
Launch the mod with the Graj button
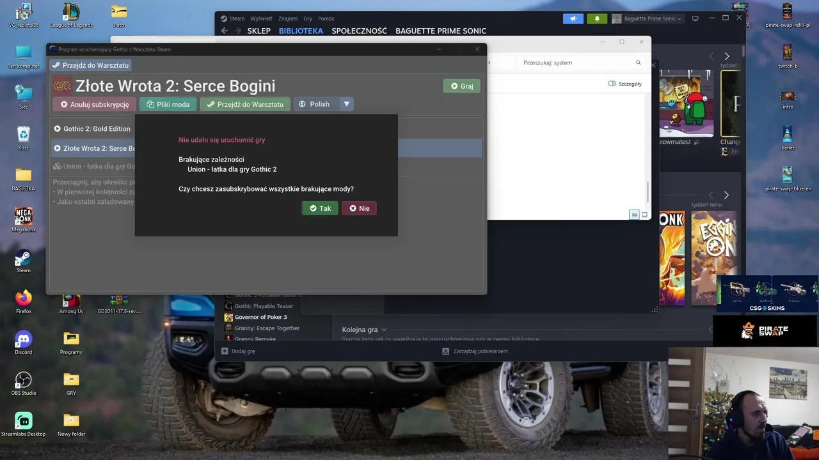pyautogui.click(x=461, y=86)
